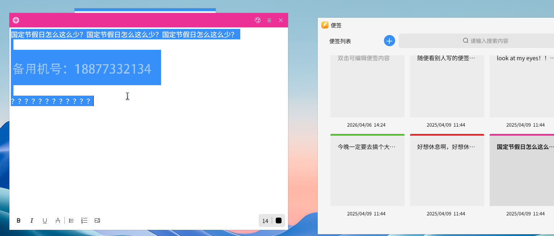554x236 pixels.
Task: Open the font size 14 selector
Action: (265, 221)
